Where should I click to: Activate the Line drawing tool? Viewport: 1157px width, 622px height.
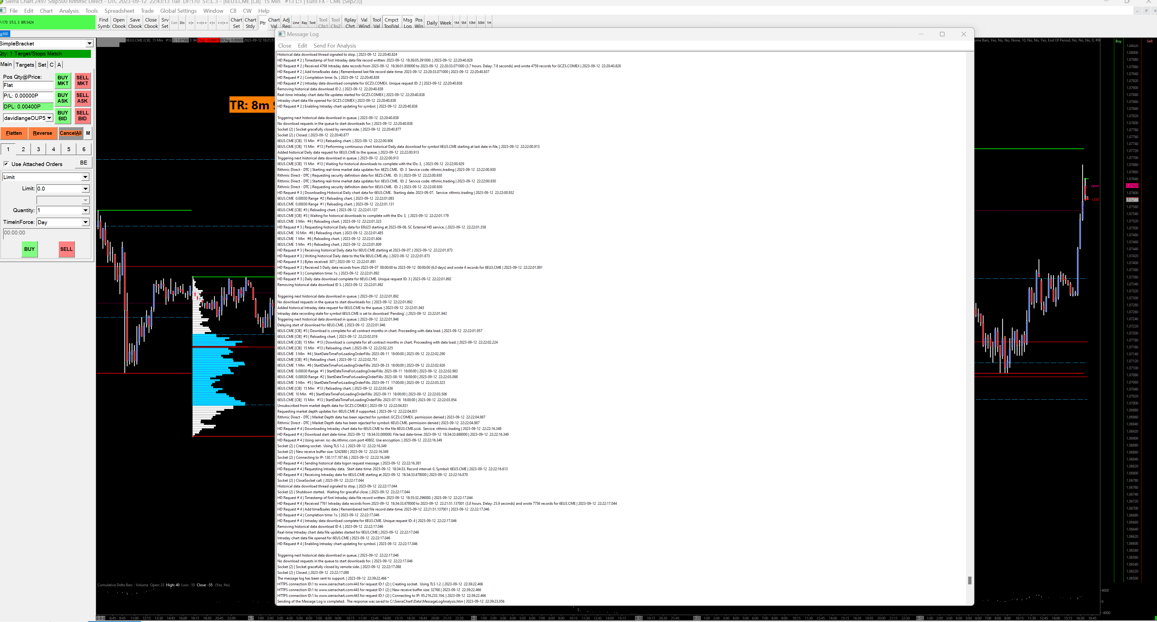click(296, 23)
